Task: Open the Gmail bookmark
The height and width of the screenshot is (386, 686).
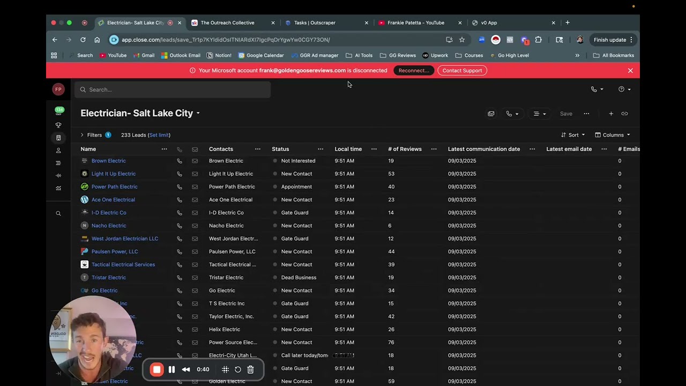Action: (144, 55)
